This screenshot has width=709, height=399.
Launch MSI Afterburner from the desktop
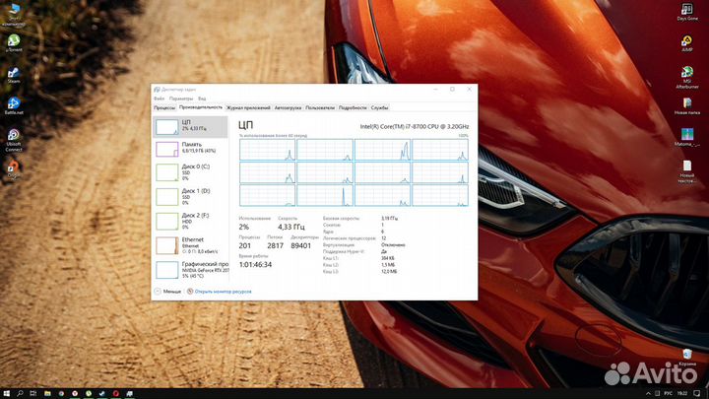pos(686,75)
